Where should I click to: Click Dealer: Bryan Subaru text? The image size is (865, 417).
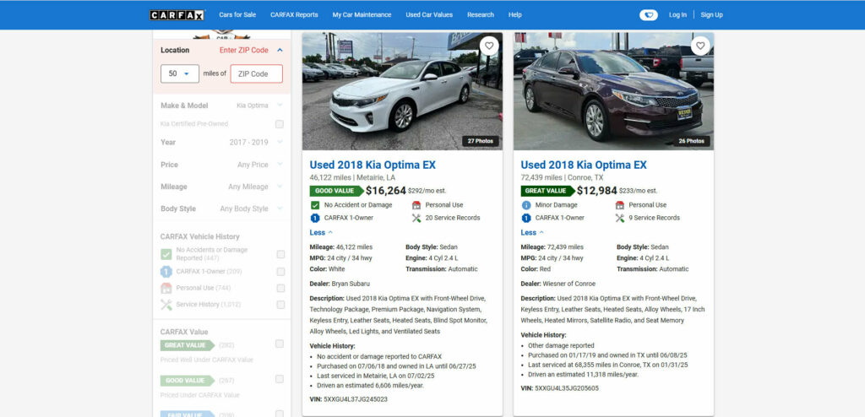[340, 284]
